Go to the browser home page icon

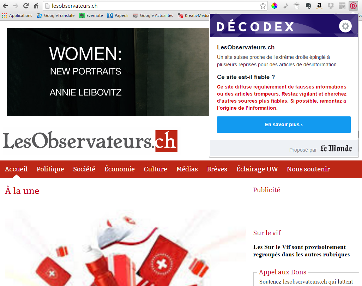pos(36,6)
